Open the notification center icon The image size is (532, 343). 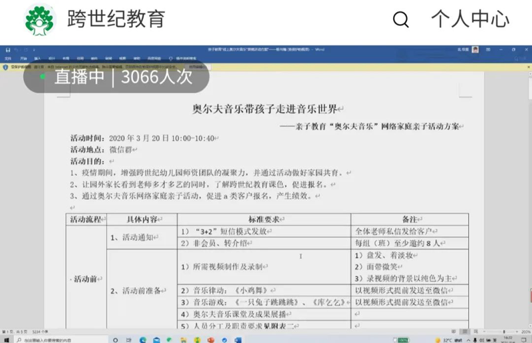point(524,340)
